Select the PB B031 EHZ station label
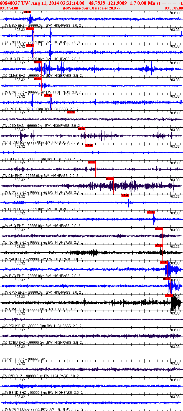183x411 pixels. pyautogui.click(x=42, y=209)
